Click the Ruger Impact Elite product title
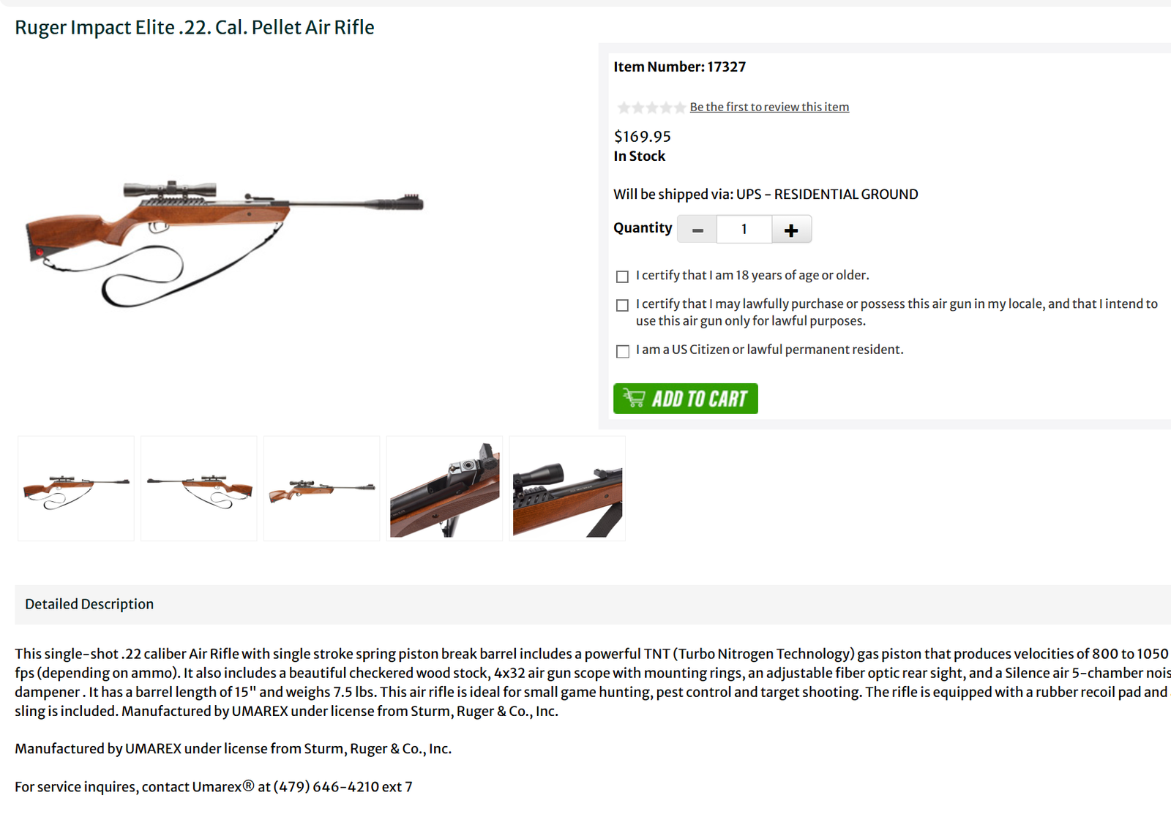1171x825 pixels. [195, 28]
